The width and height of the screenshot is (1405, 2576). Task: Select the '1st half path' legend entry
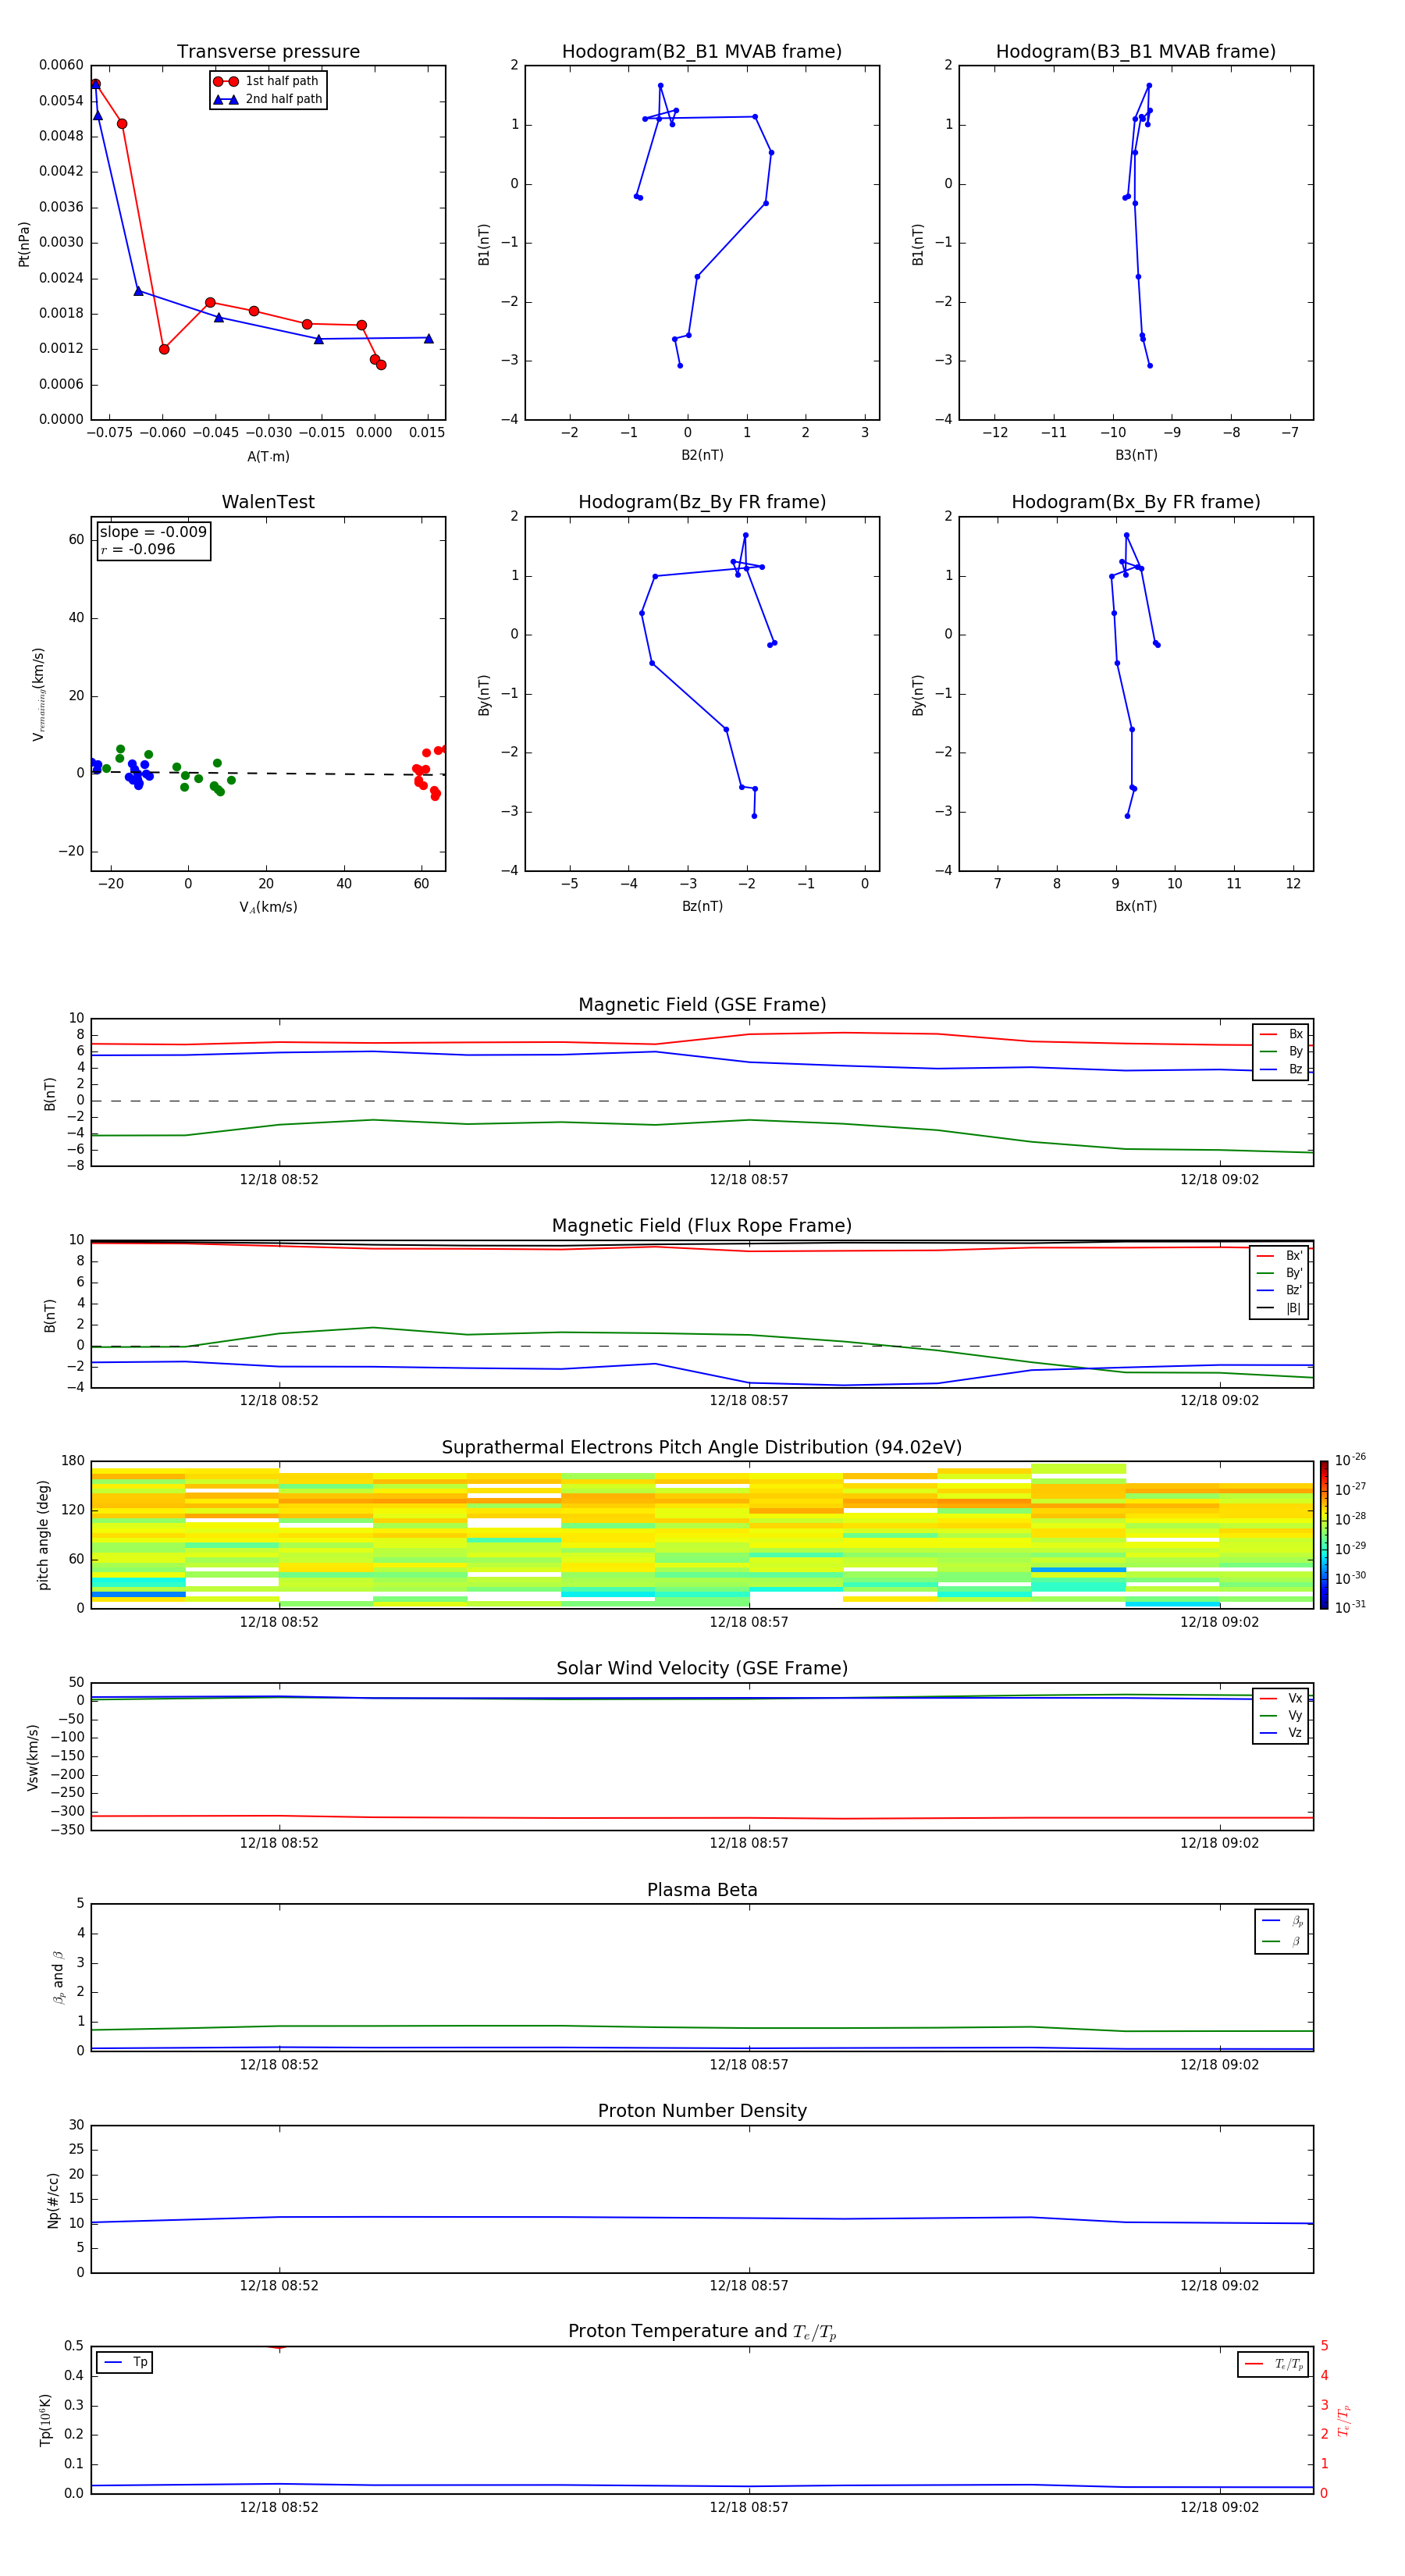click(x=267, y=81)
